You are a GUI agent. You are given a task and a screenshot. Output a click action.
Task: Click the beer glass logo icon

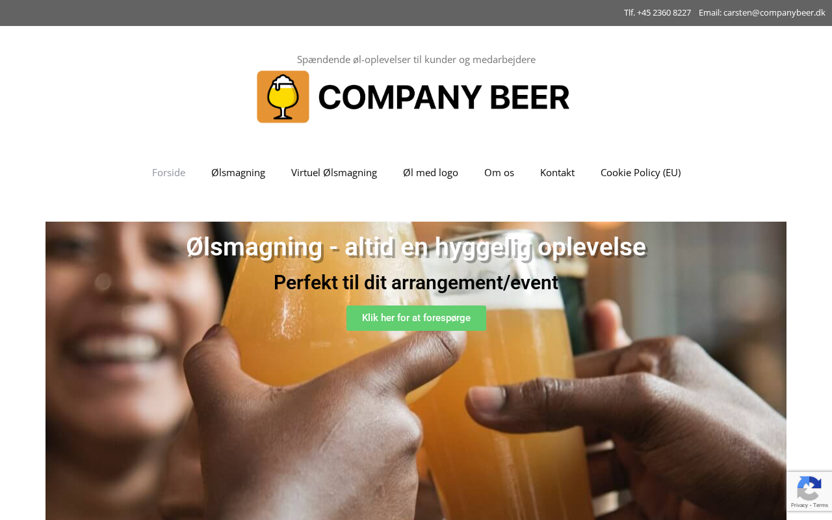click(283, 97)
